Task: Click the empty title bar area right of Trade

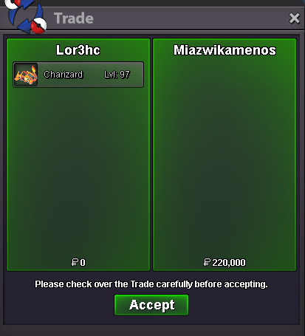Action: [191, 18]
